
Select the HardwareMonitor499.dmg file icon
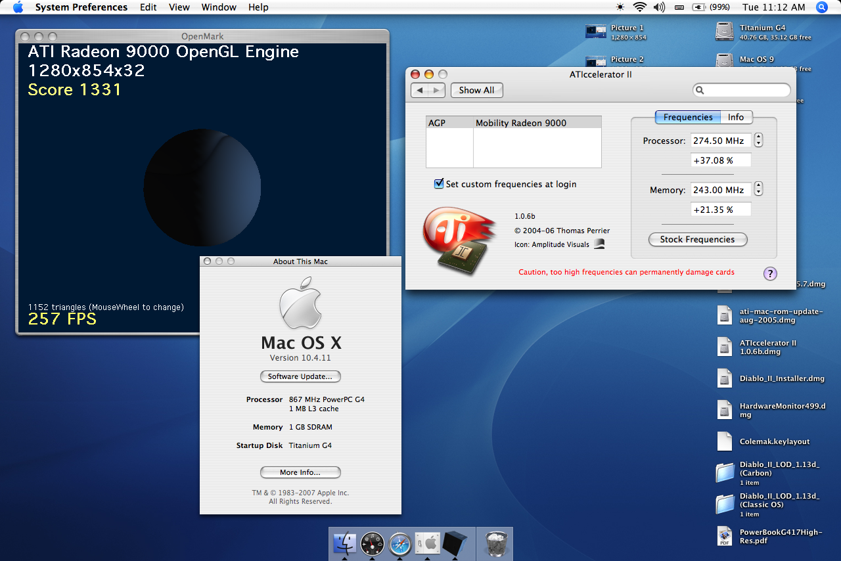[x=724, y=410]
